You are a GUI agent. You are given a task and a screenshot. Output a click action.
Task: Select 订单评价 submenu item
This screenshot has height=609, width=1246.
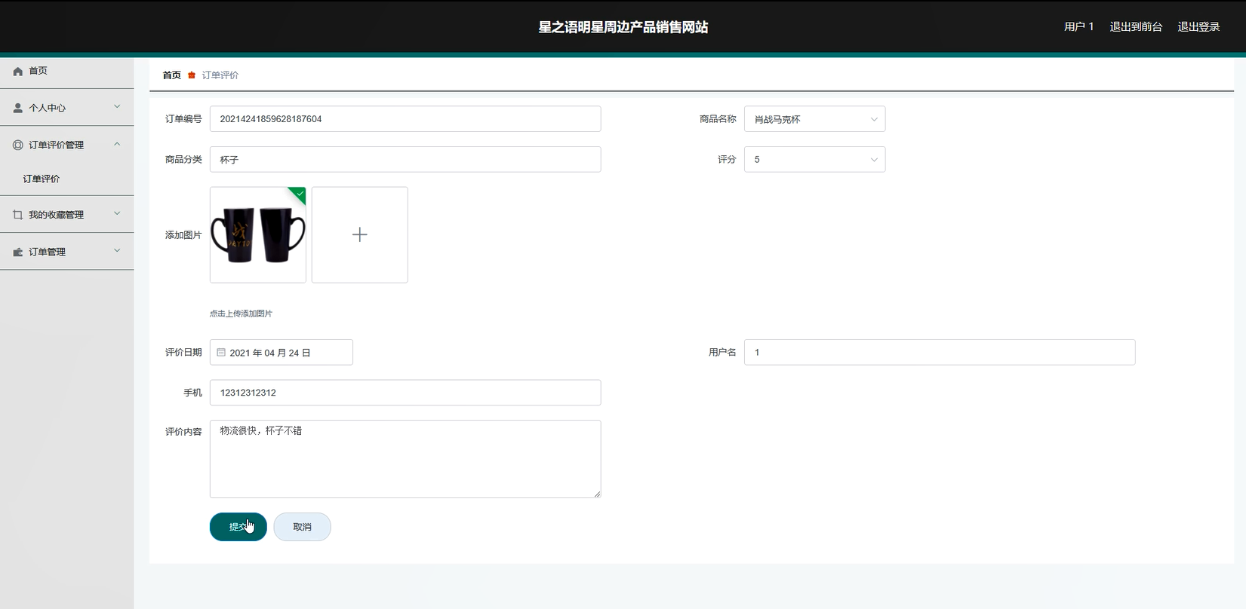pos(42,179)
